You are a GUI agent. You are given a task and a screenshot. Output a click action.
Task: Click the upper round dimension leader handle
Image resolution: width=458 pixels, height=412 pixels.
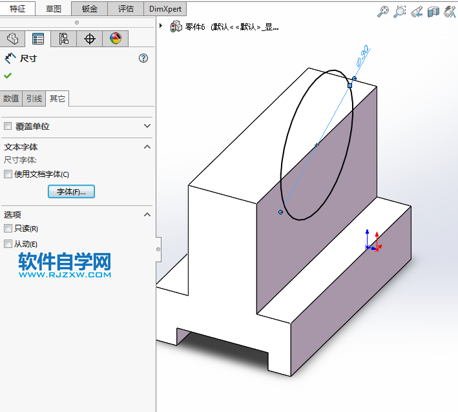click(354, 78)
